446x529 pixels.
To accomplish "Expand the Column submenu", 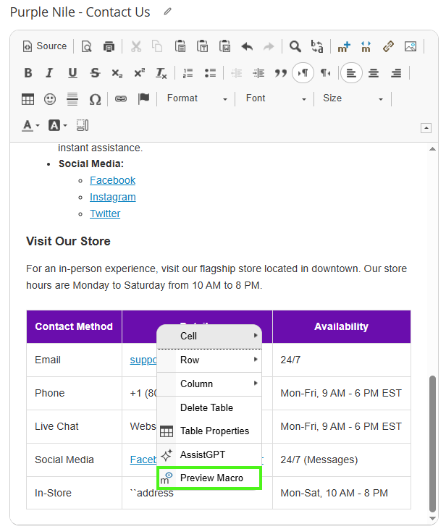I will click(209, 384).
